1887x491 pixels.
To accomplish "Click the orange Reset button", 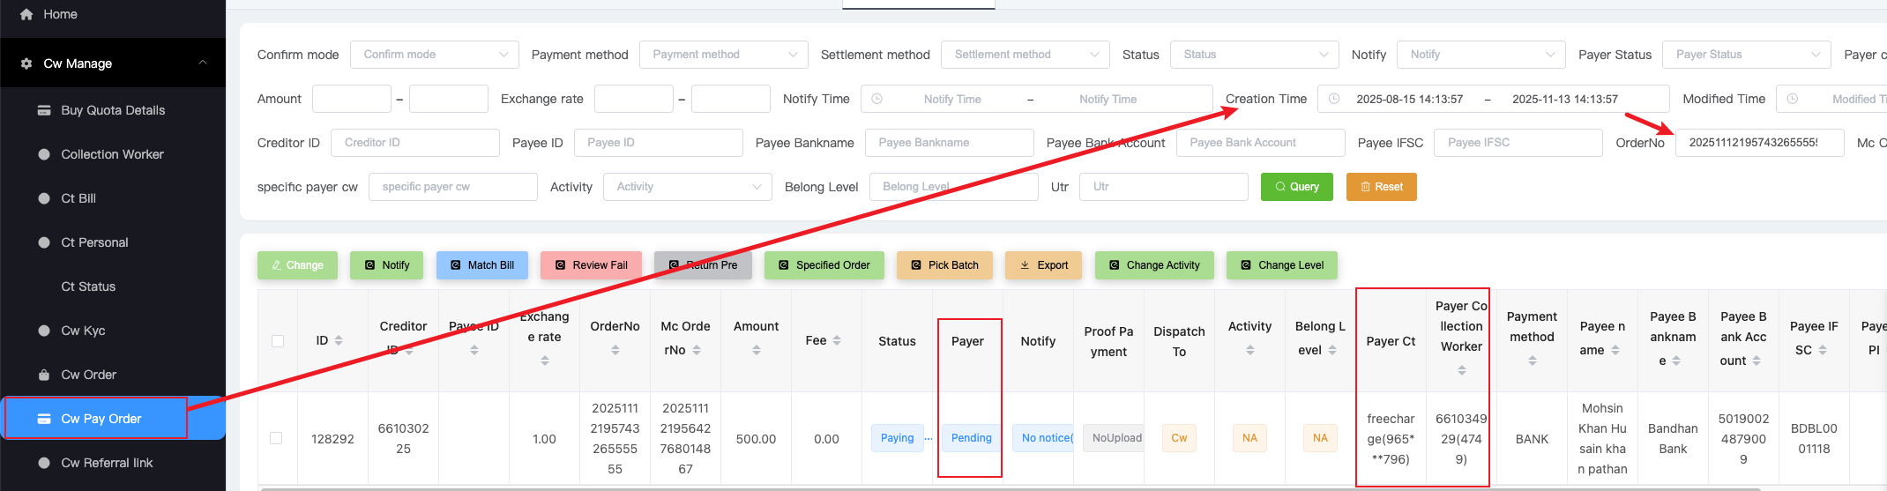I will (1381, 187).
